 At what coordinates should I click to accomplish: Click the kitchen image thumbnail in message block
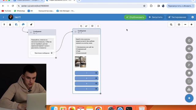pos(81,62)
